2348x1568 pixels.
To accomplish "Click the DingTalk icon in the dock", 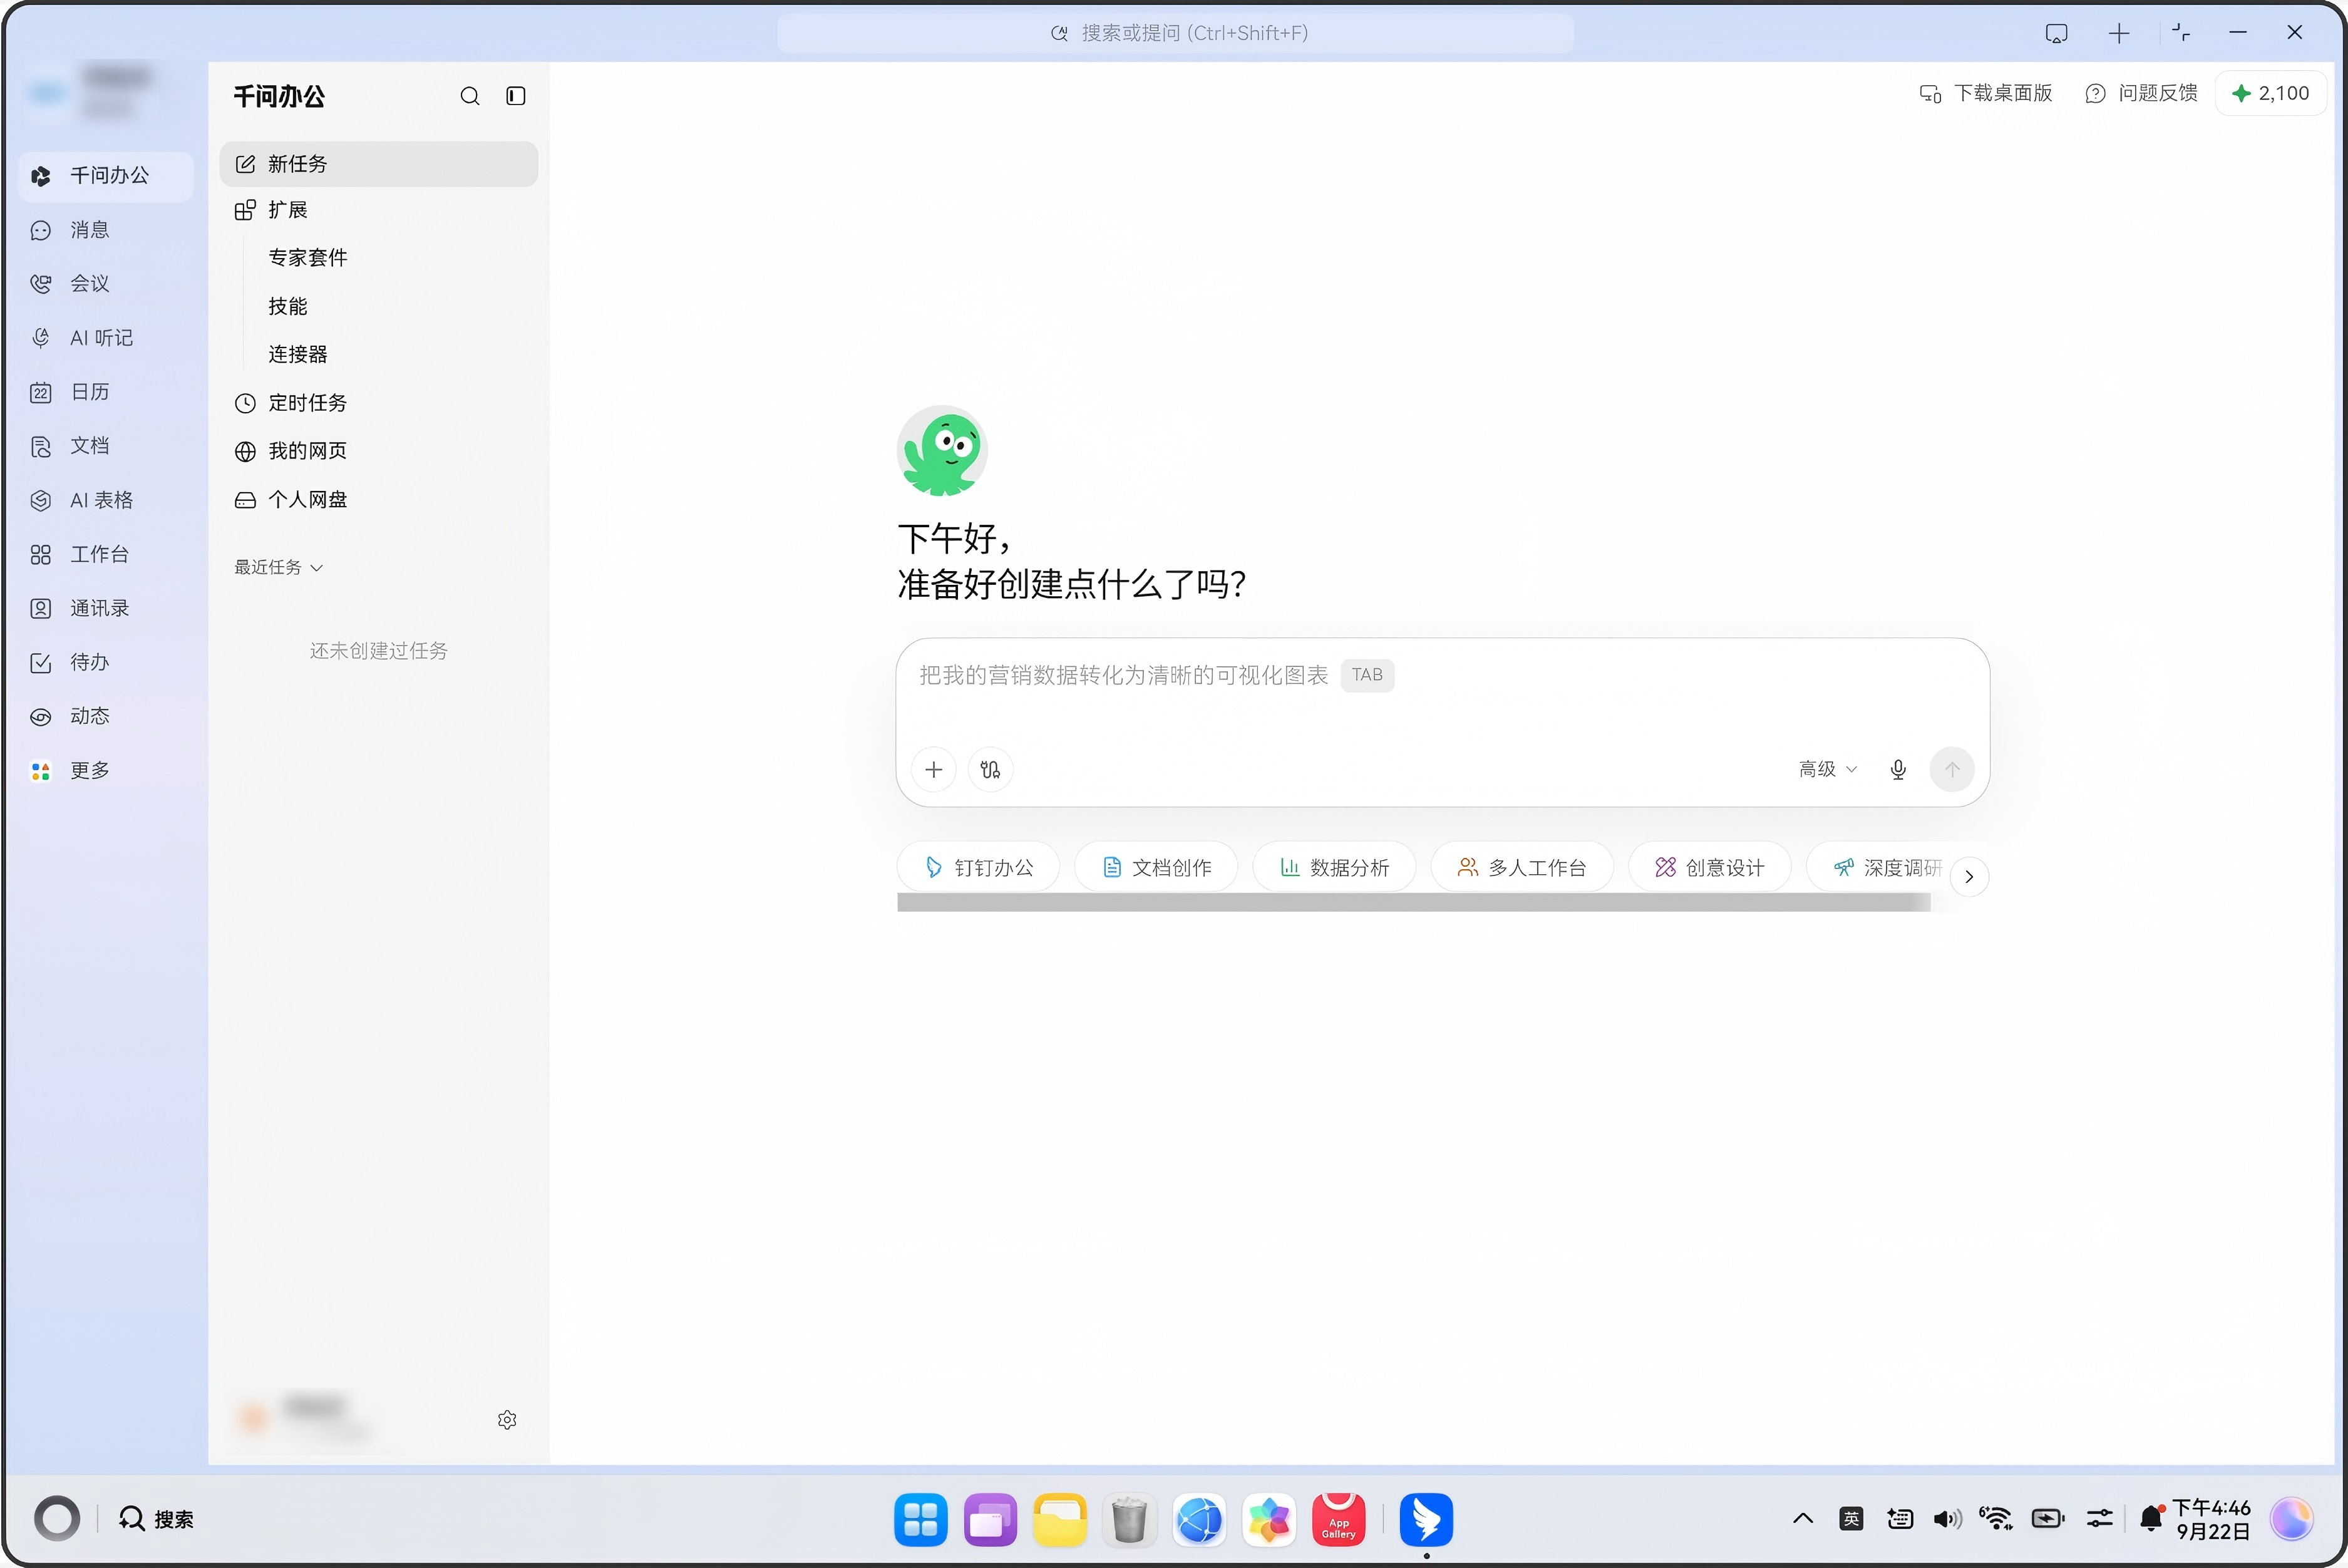I will point(1426,1520).
